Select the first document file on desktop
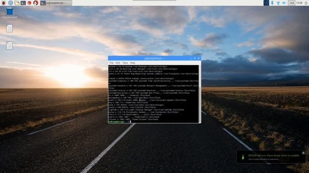309x173 pixels. click(10, 28)
